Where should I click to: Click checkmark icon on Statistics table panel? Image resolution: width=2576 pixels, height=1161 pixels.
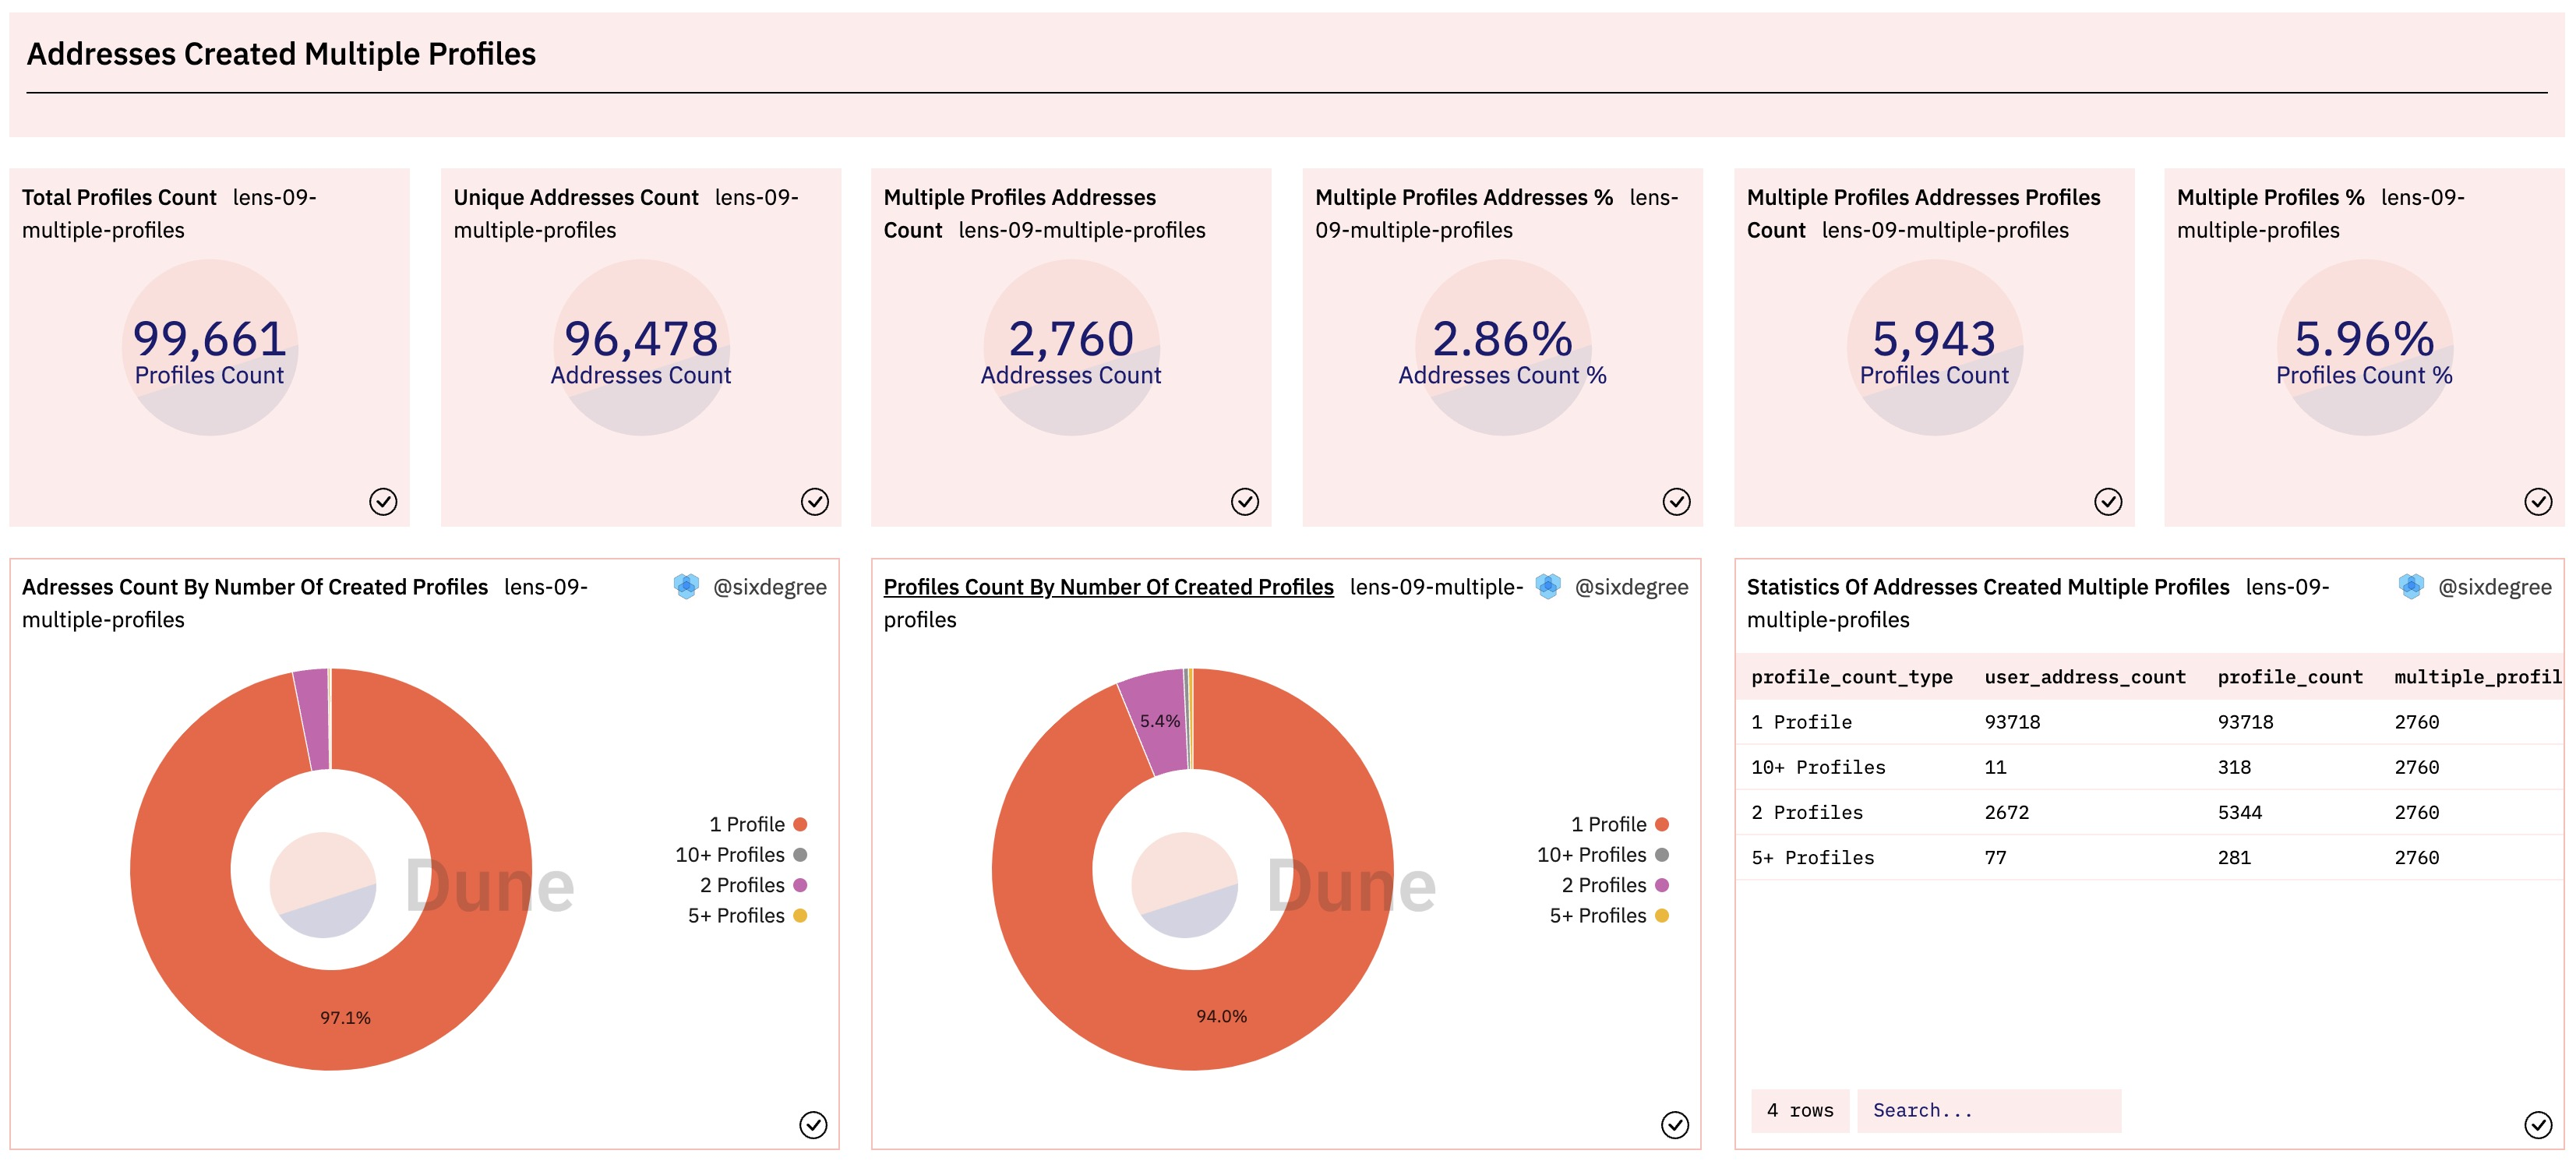(2539, 1125)
